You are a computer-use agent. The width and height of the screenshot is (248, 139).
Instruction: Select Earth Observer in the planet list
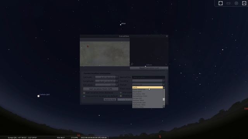(x=147, y=90)
